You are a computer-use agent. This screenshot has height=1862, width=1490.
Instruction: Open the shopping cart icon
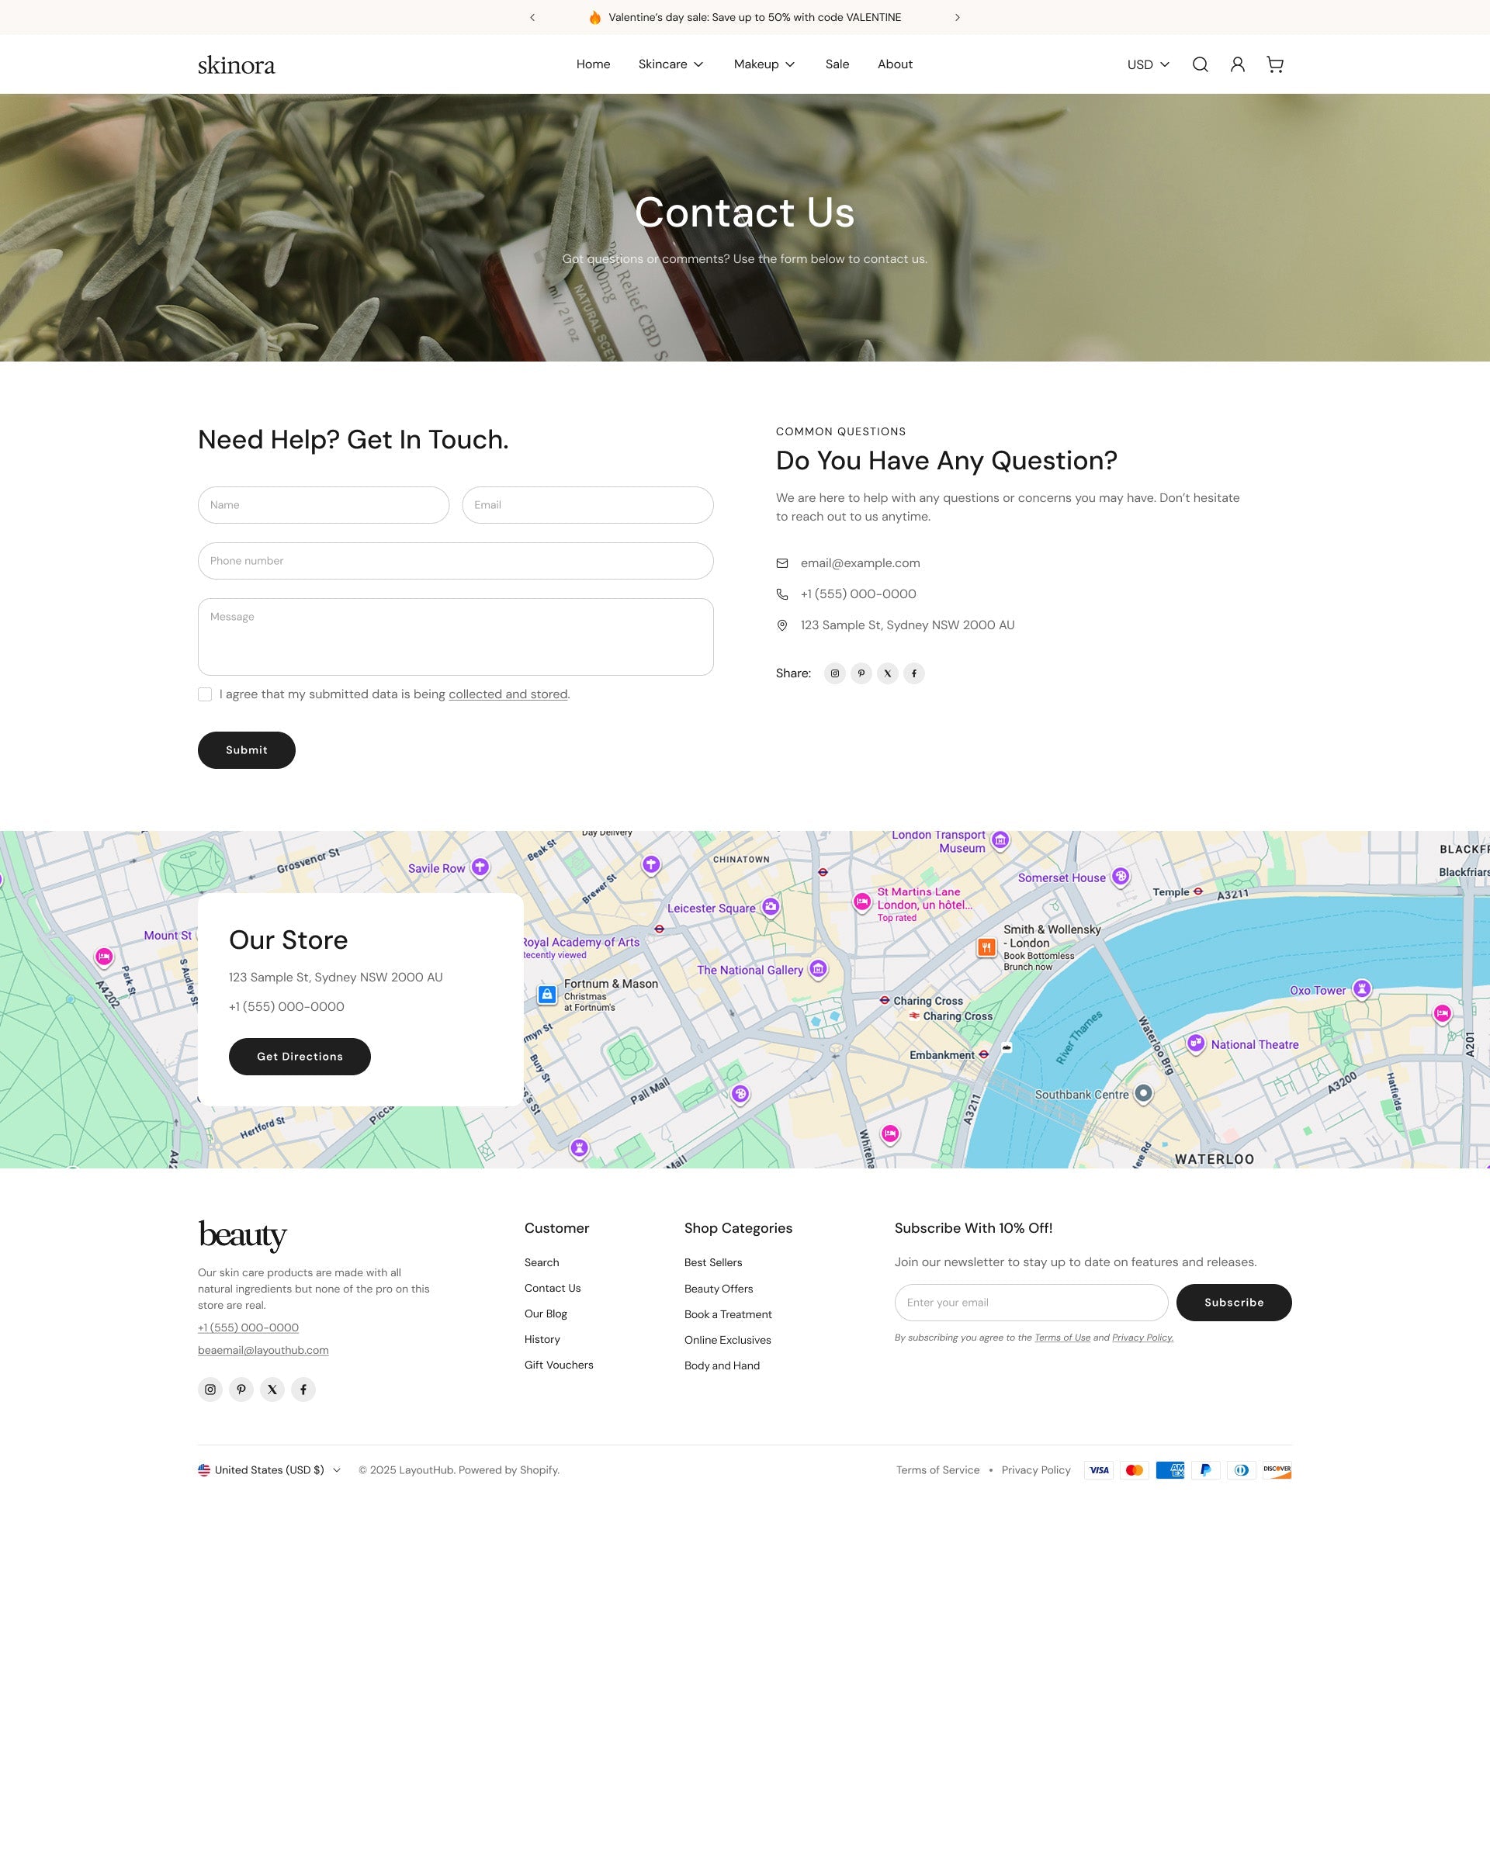tap(1275, 64)
